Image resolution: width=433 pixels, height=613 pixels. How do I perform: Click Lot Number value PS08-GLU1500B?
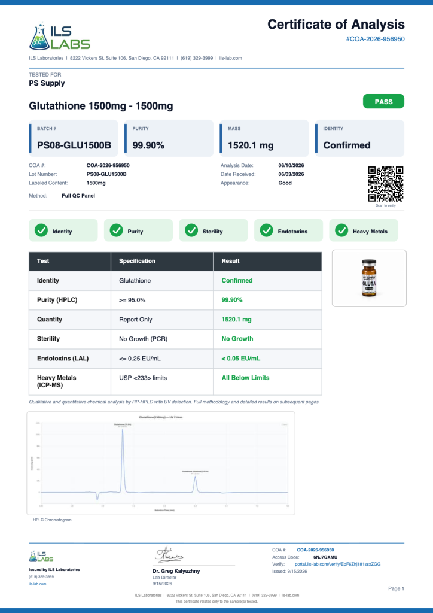coord(106,174)
